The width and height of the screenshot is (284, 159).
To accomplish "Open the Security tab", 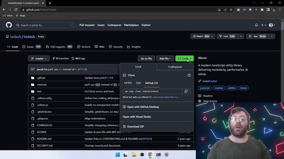I will 115,47.
